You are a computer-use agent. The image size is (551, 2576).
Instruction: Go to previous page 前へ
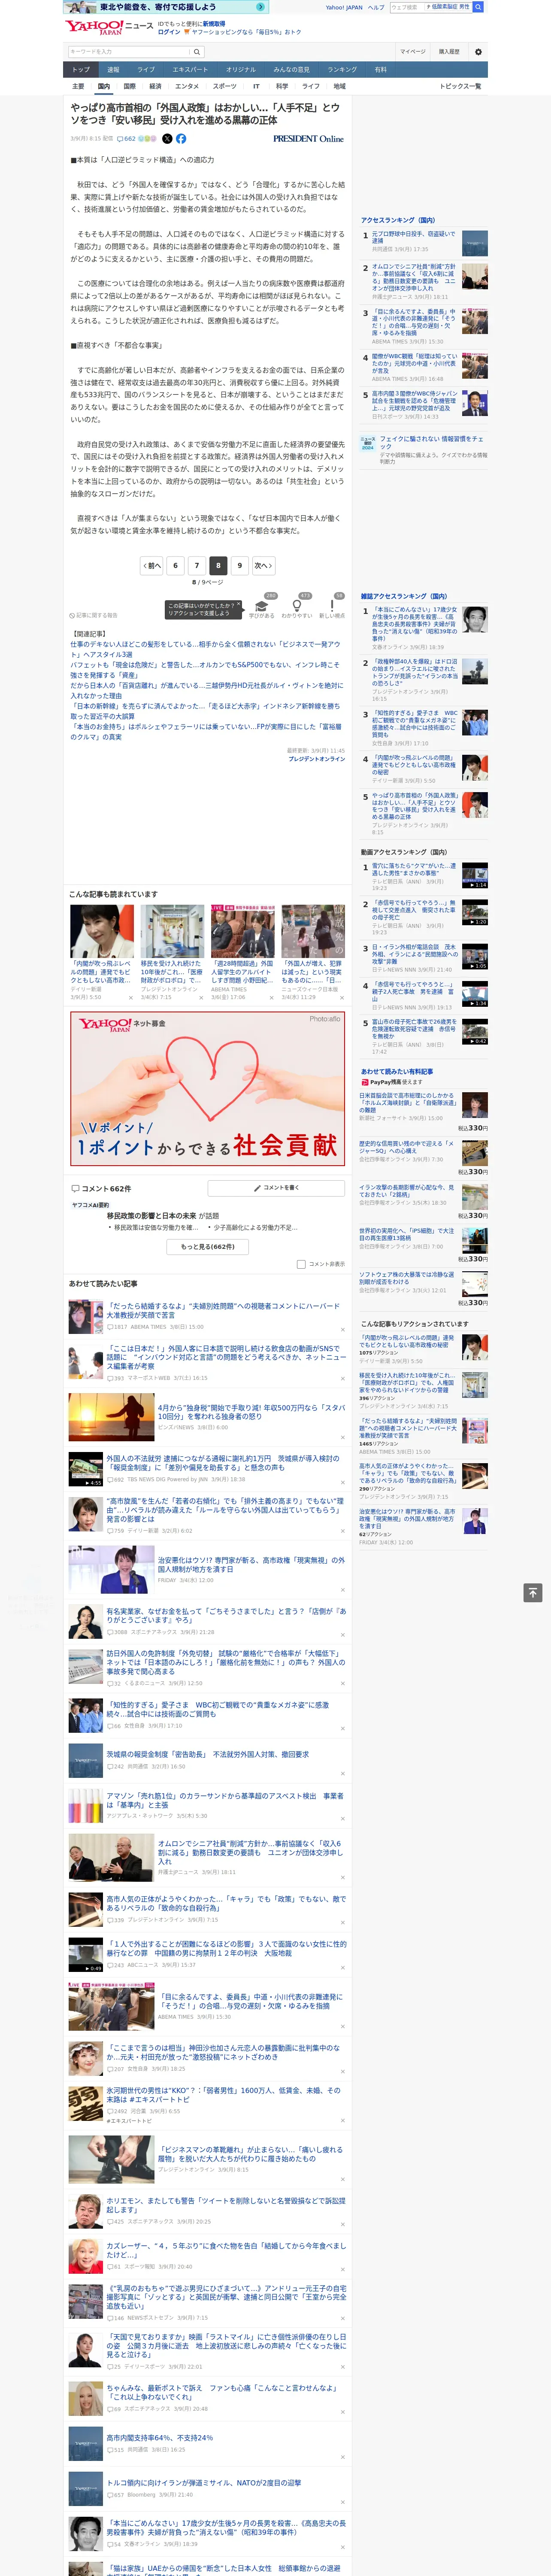coord(152,565)
